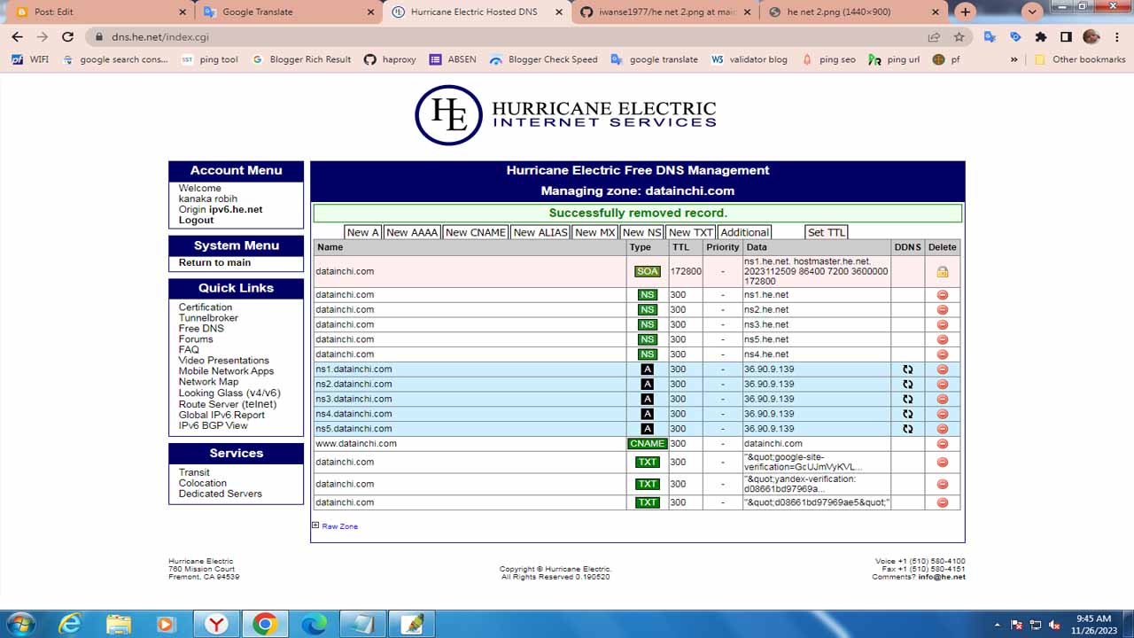Open the Global IPv6 Report link
1134x638 pixels.
pyautogui.click(x=221, y=415)
